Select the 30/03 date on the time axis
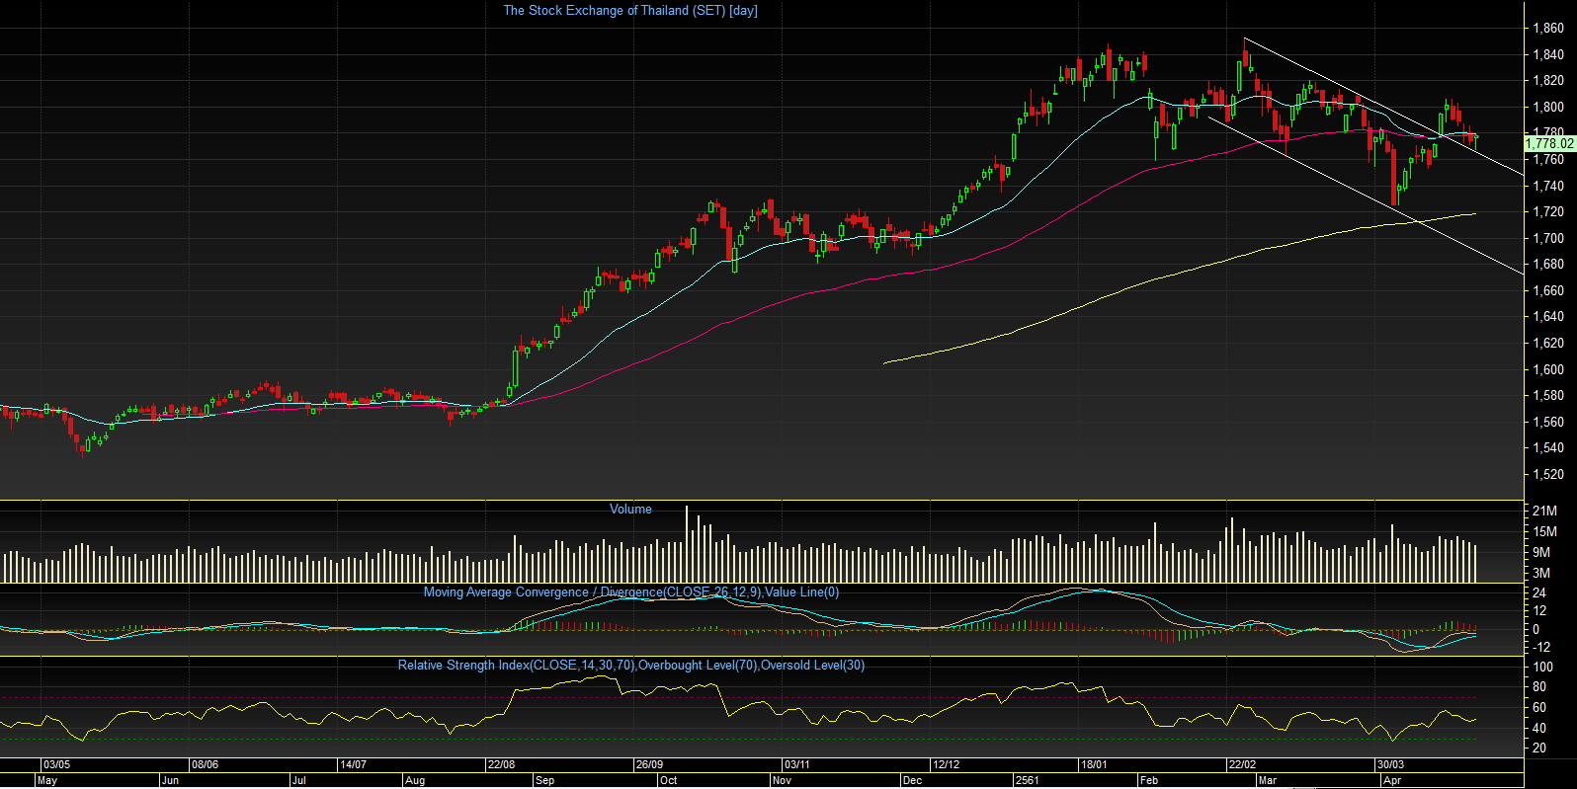Viewport: 1577px width, 789px height. pyautogui.click(x=1390, y=765)
